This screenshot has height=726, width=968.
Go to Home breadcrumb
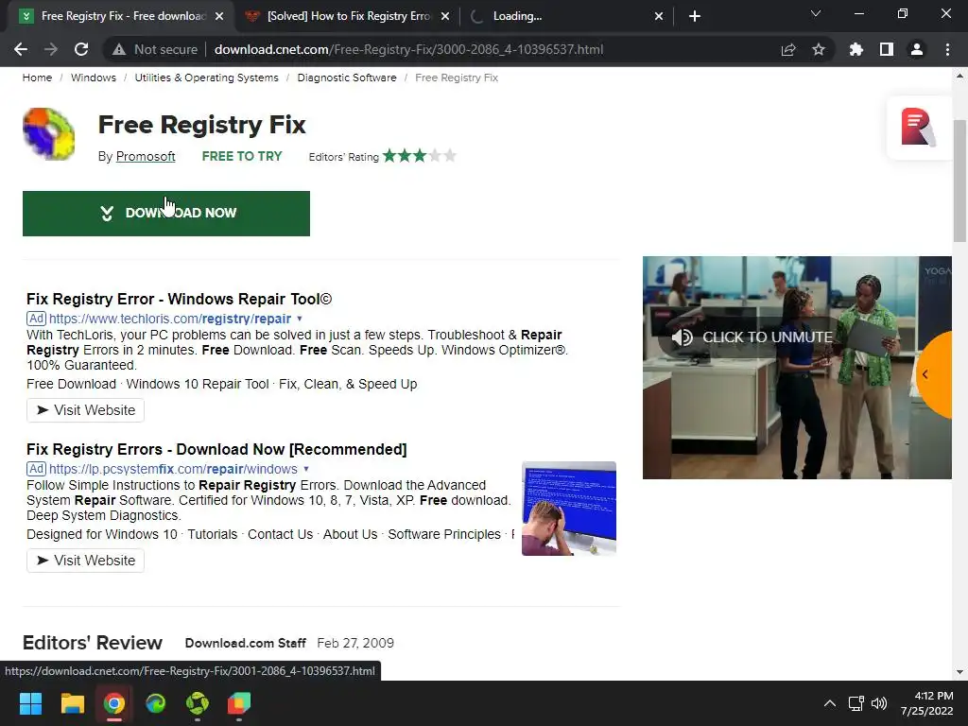37,78
